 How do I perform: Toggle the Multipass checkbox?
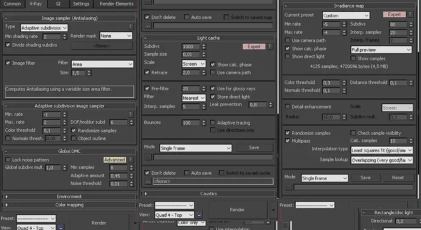tap(287, 141)
